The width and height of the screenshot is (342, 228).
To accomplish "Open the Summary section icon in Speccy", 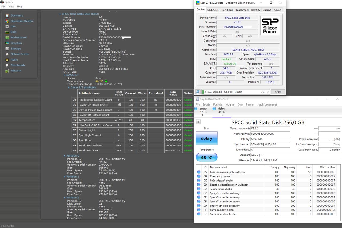I will tap(7, 15).
